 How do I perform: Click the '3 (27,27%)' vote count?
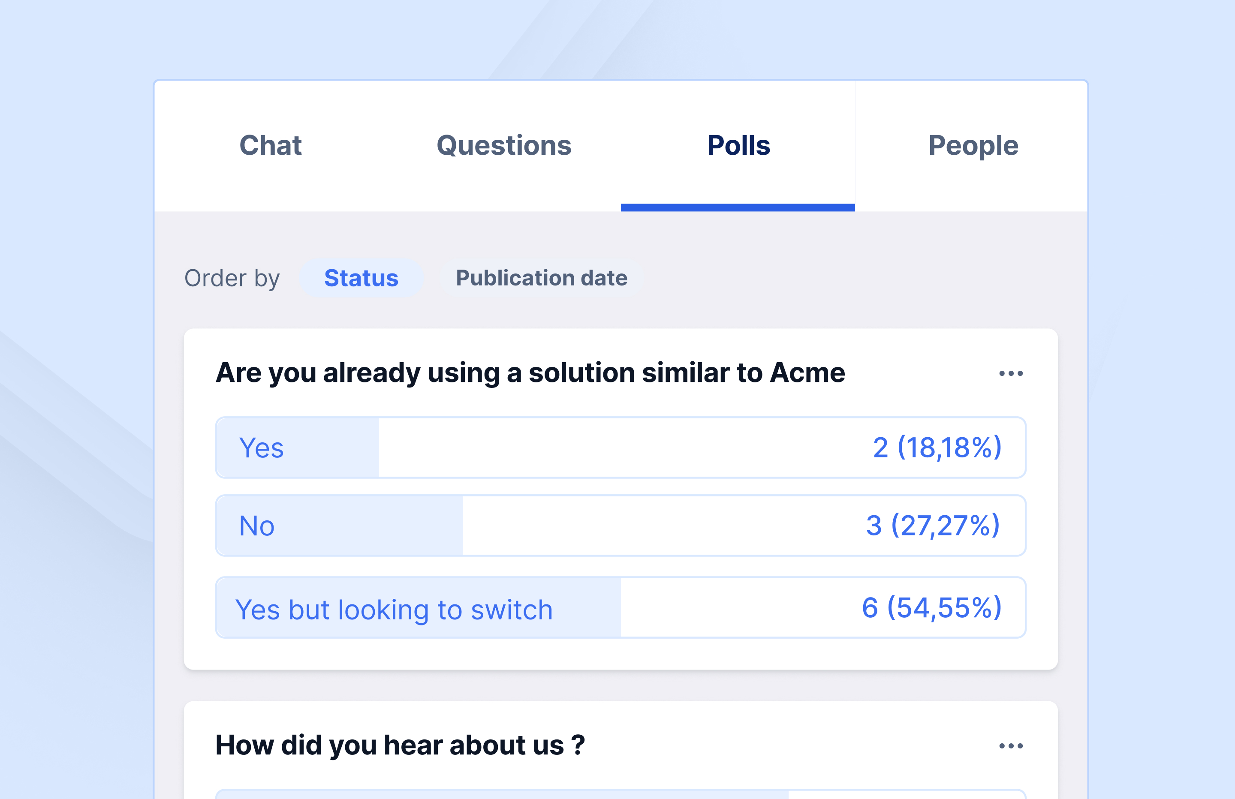pos(933,526)
